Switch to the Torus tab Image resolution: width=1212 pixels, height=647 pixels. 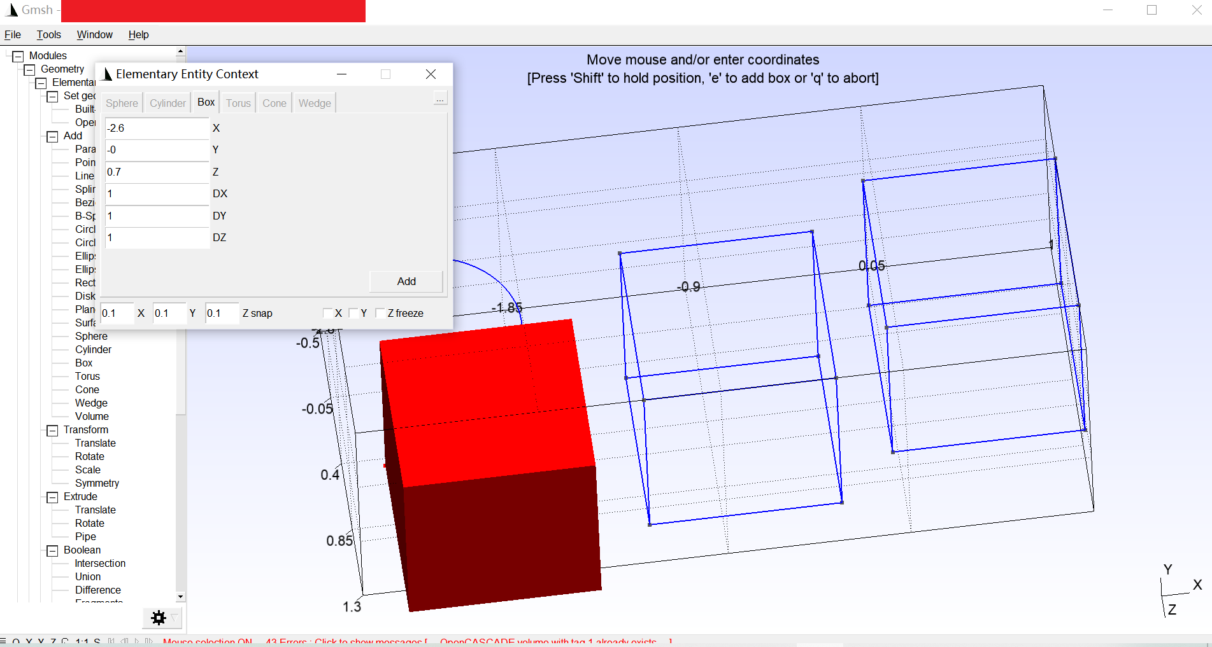[x=238, y=103]
